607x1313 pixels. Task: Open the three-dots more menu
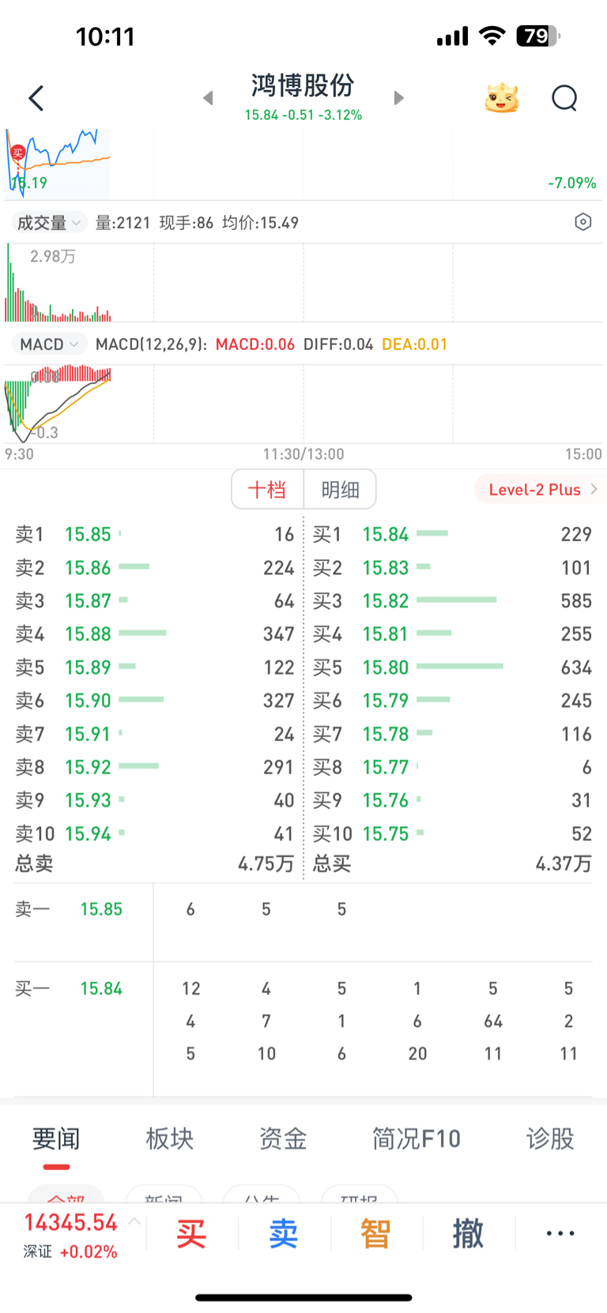[560, 1233]
